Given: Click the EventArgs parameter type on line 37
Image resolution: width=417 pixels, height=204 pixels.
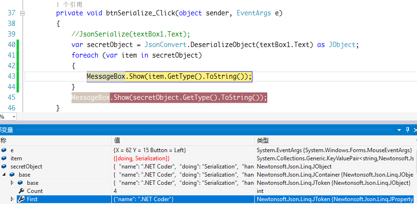Looking at the screenshot, I should tap(254, 13).
